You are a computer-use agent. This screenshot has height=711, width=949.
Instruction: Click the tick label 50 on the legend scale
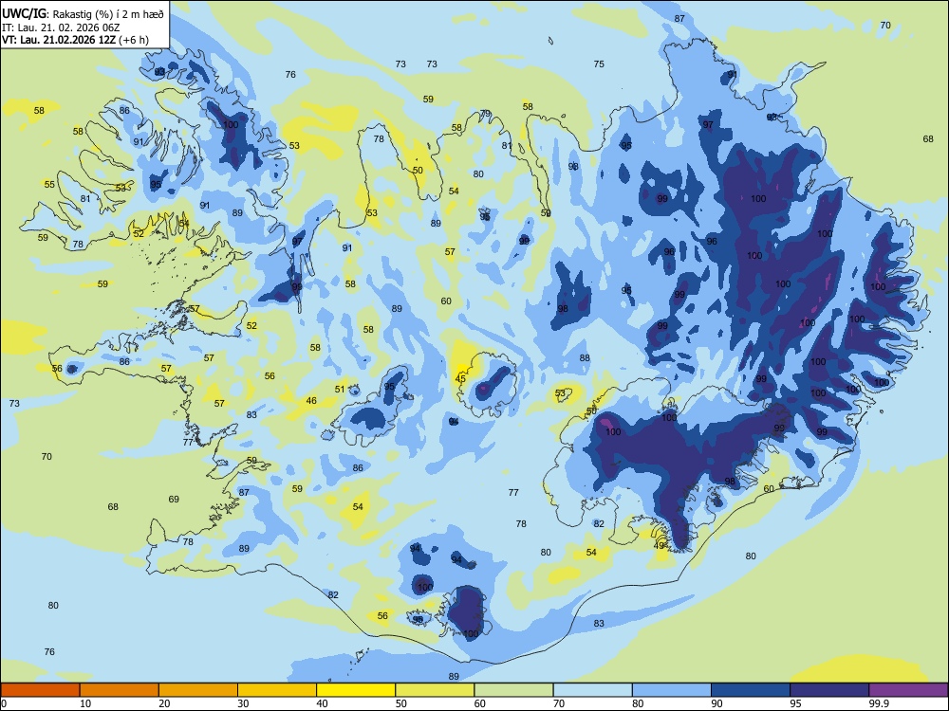[x=401, y=703]
